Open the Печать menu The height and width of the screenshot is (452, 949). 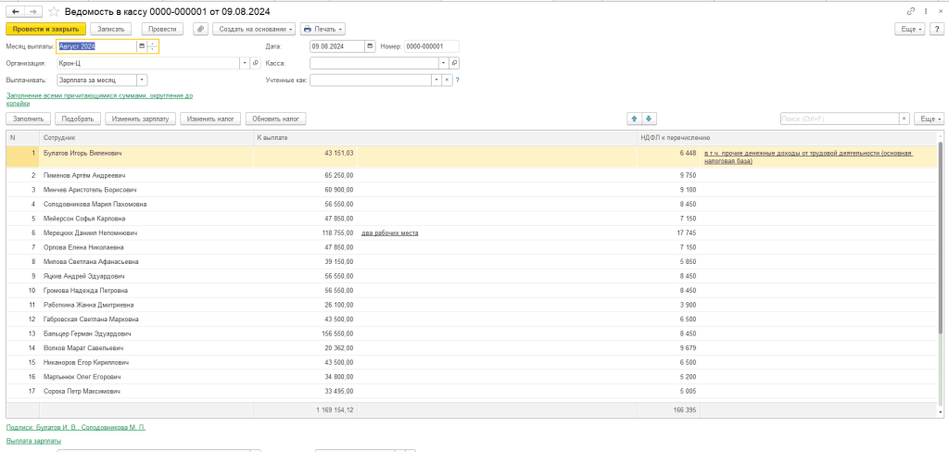(323, 29)
